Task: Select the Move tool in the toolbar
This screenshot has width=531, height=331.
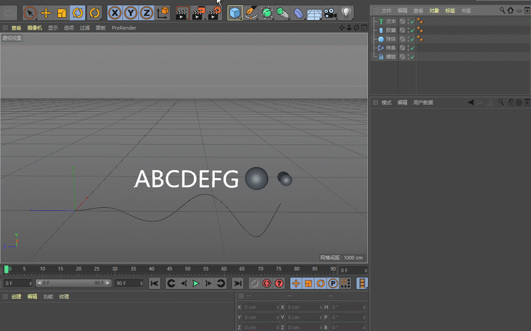Action: 46,13
